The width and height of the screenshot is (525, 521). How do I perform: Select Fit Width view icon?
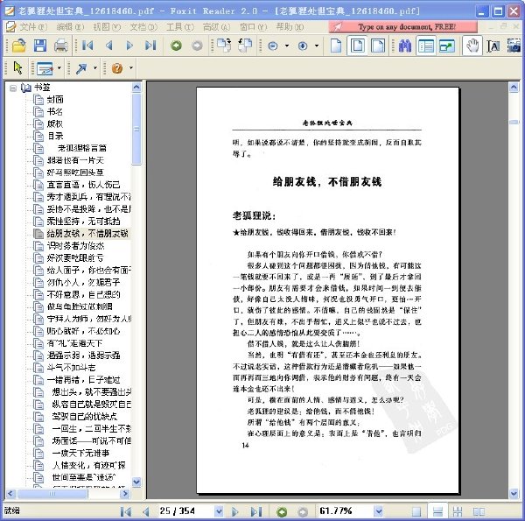pos(378,46)
